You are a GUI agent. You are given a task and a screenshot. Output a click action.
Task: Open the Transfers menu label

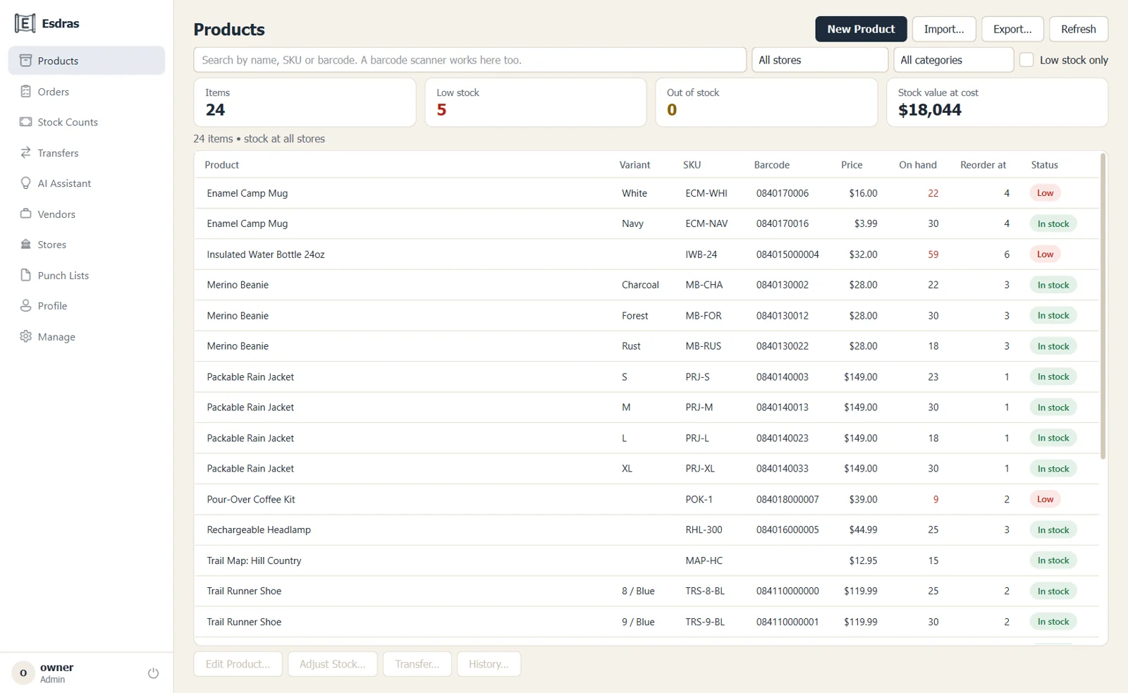coord(59,153)
